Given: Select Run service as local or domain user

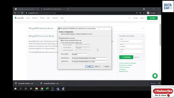Looking at the screenshot, I should (61, 43).
